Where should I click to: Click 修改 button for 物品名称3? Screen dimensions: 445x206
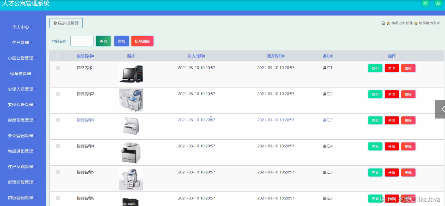tap(392, 120)
